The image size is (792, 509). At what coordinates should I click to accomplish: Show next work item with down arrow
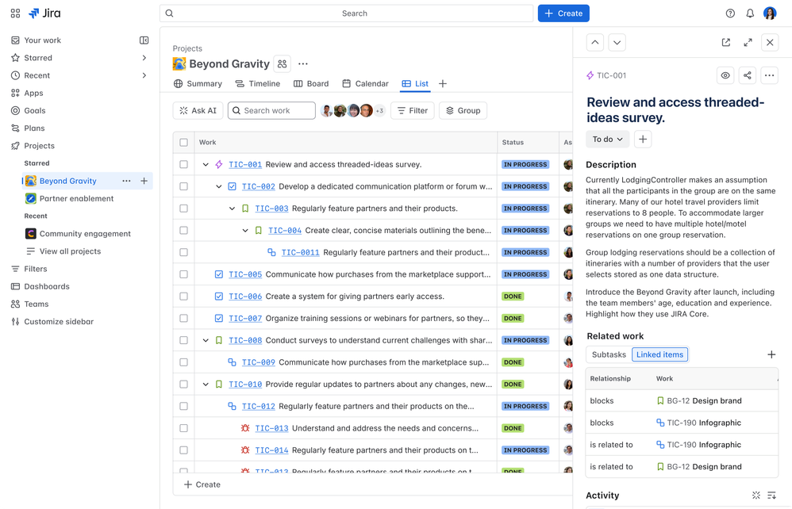pyautogui.click(x=617, y=42)
